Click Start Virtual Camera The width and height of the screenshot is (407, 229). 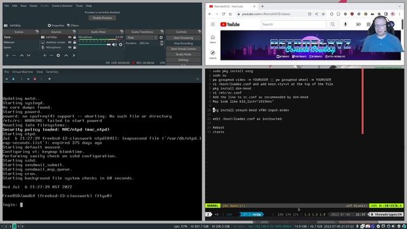coord(183,49)
